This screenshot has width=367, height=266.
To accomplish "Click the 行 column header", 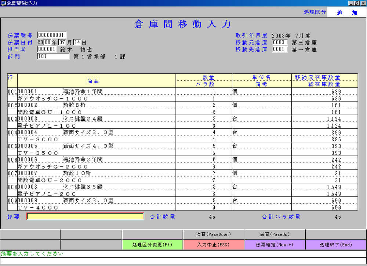I will click(10, 77).
